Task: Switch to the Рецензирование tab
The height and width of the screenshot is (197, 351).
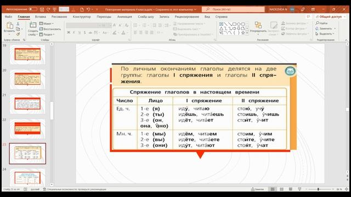Action: click(186, 17)
